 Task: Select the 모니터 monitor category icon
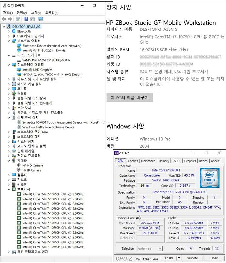[x=14, y=89]
